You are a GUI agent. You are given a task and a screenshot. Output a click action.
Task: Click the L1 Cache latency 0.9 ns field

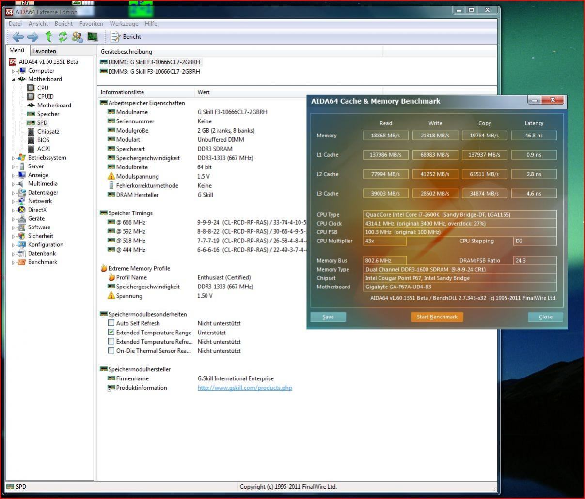coord(534,155)
